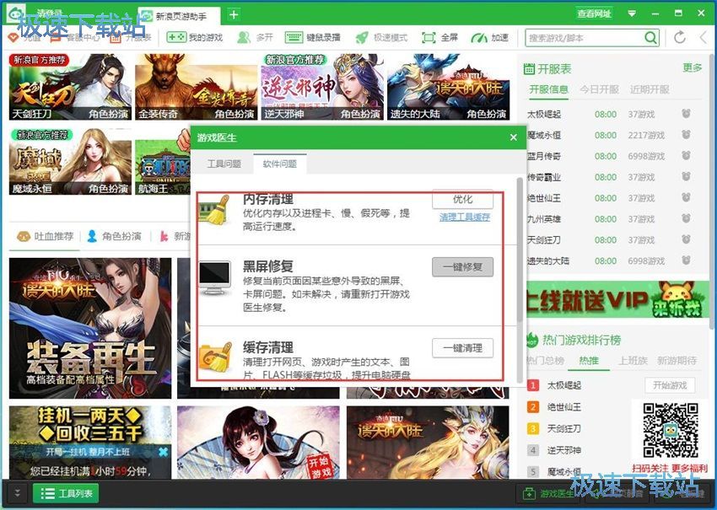This screenshot has height=510, width=717.
Task: Set alarm reminder for 太极崛起 server
Action: click(686, 114)
